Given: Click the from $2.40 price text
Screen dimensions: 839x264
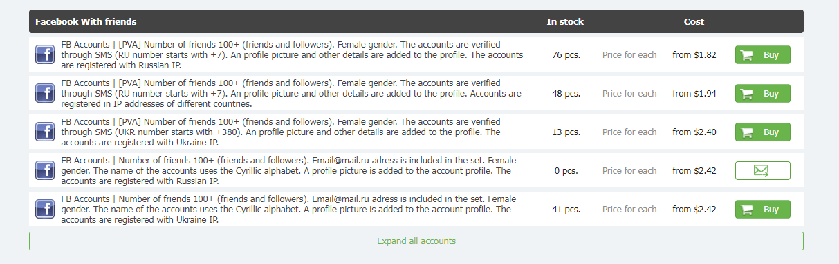Looking at the screenshot, I should (694, 132).
